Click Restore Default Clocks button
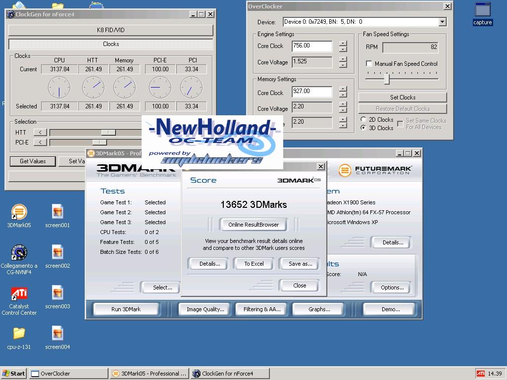Viewport: 507px width, 380px height. (403, 108)
